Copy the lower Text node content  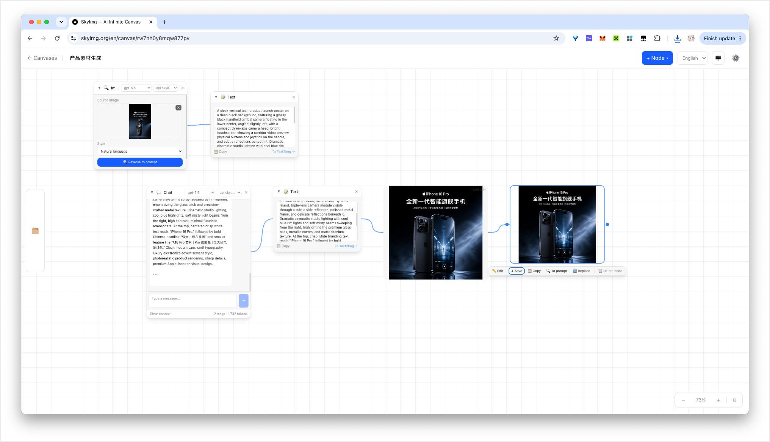[x=283, y=246]
